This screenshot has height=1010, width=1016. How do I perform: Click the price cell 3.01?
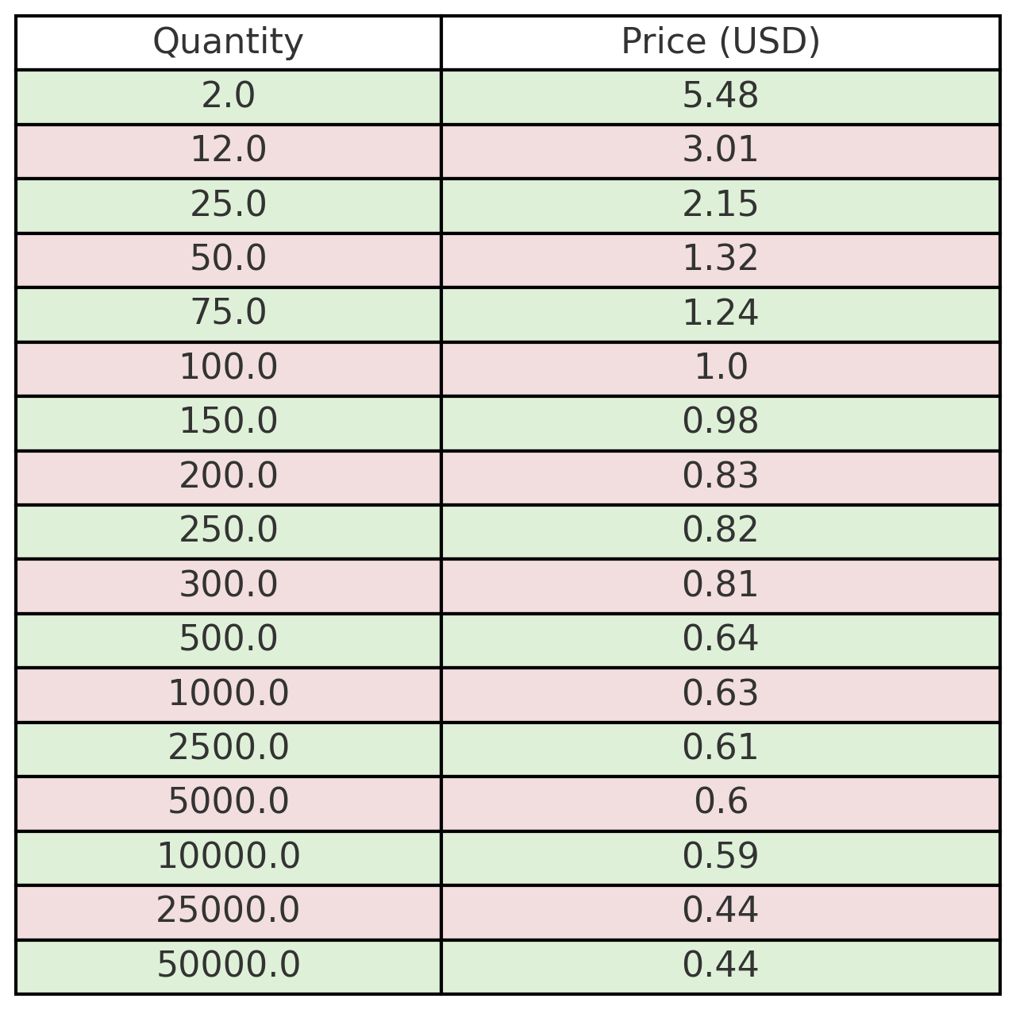(721, 152)
